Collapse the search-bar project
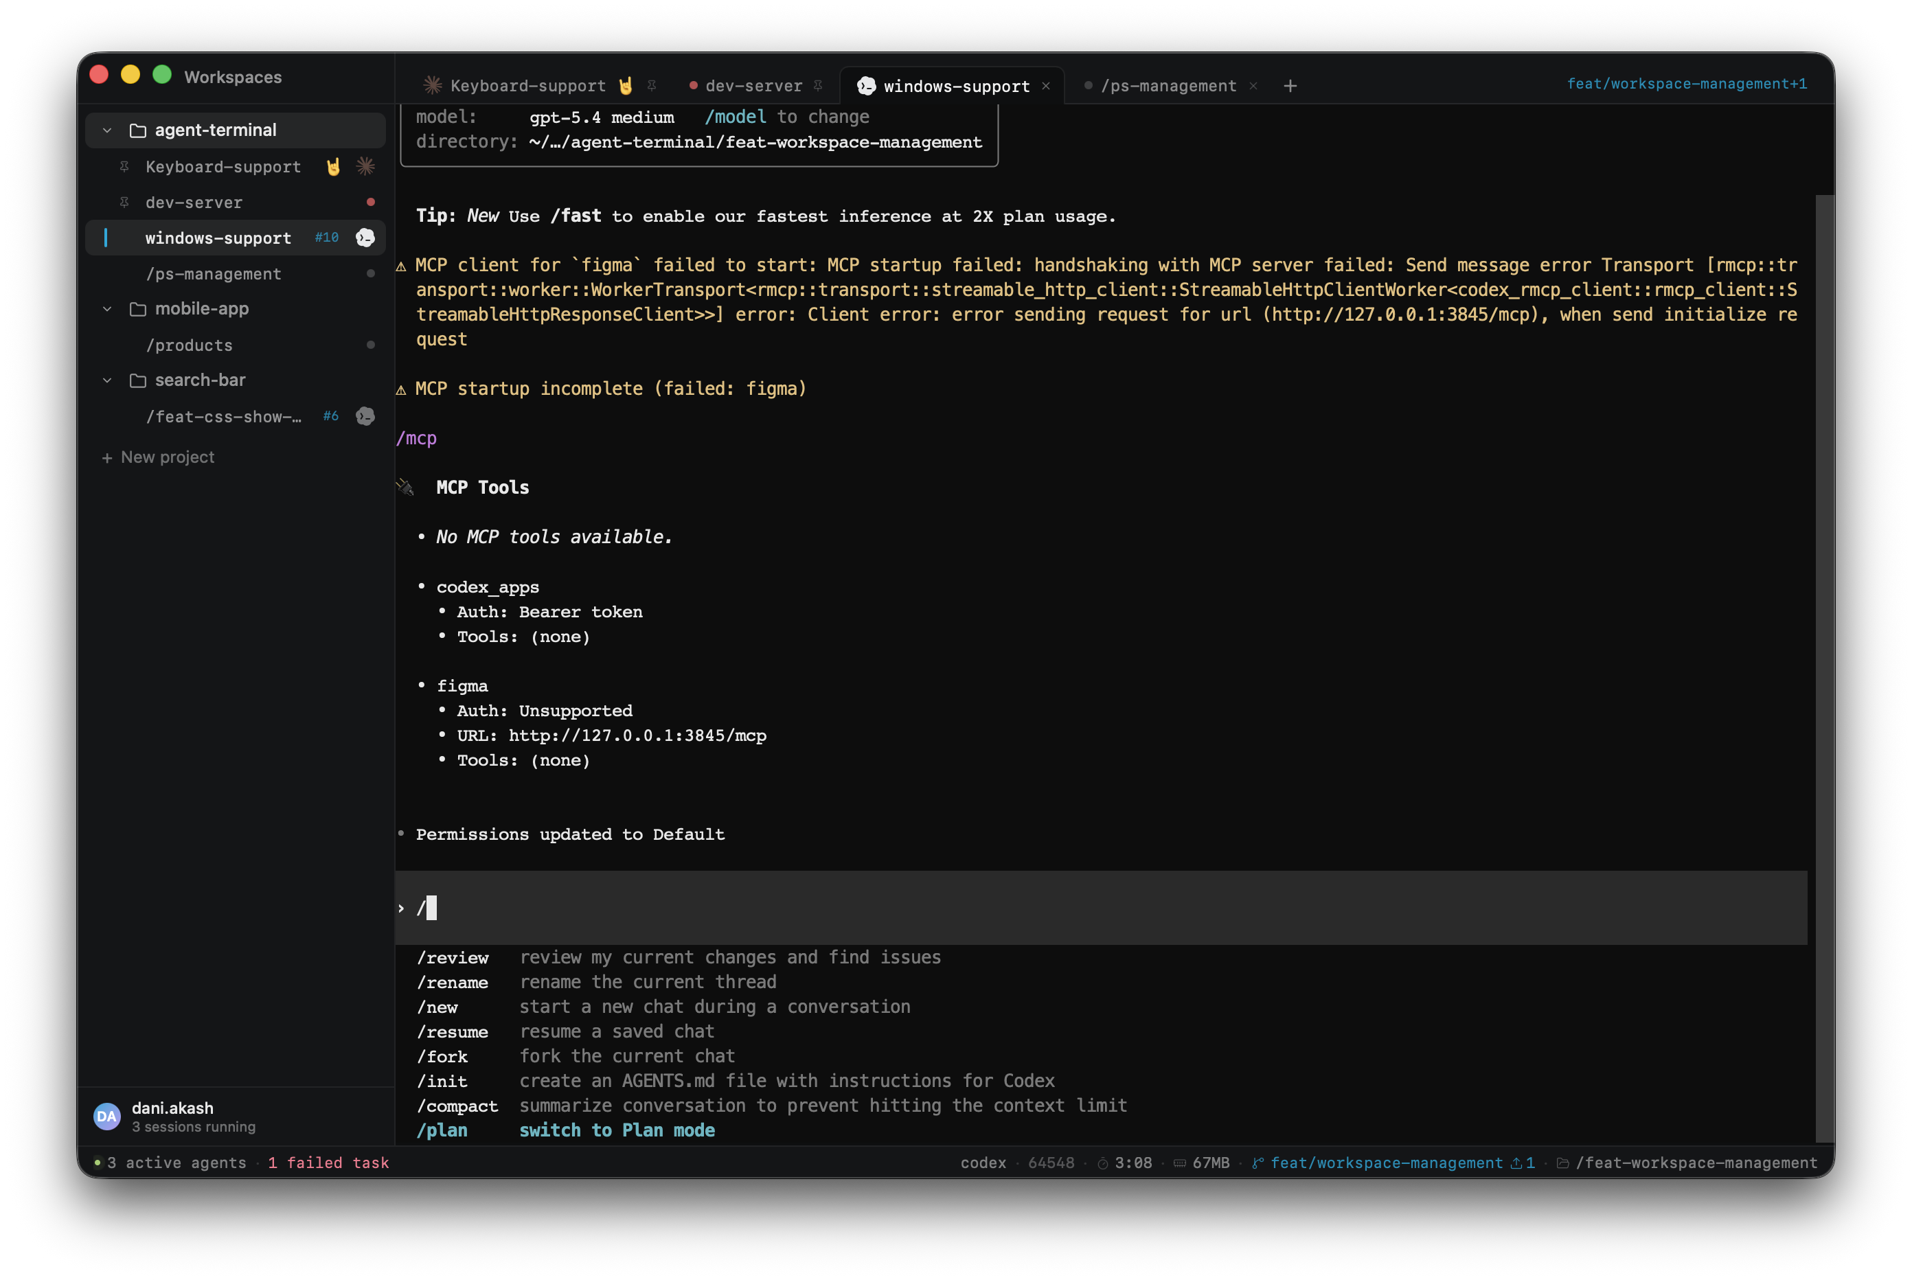 (107, 380)
